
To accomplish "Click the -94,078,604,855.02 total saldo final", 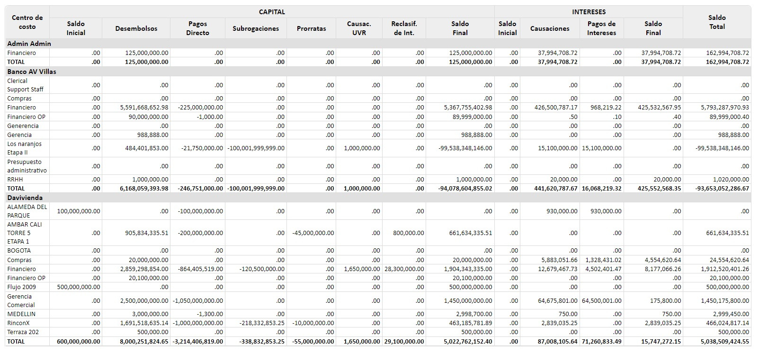I will (465, 189).
